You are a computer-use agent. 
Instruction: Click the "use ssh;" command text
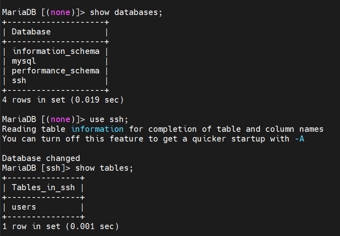[109, 119]
